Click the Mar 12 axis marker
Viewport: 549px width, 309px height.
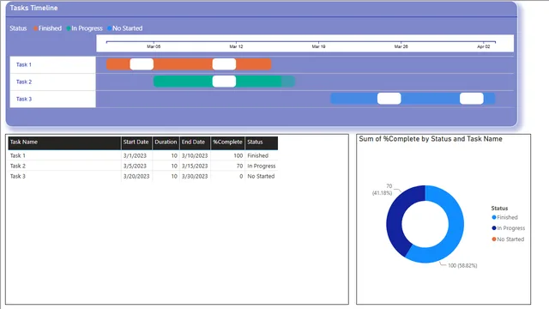[236, 46]
